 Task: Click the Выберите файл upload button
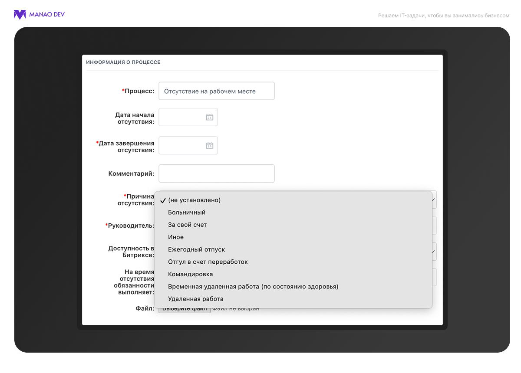(x=185, y=309)
